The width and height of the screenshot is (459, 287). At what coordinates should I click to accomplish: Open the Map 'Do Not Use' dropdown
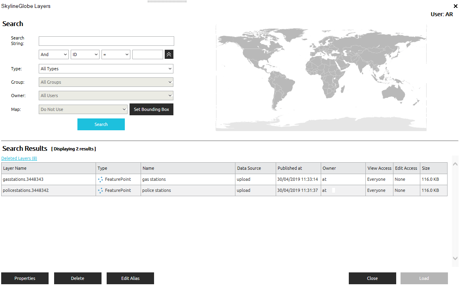click(x=83, y=109)
